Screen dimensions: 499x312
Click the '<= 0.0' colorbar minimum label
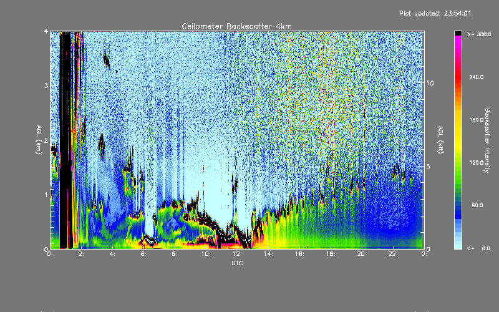coord(478,248)
